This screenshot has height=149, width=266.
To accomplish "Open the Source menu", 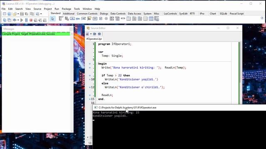I will click(x=37, y=9).
